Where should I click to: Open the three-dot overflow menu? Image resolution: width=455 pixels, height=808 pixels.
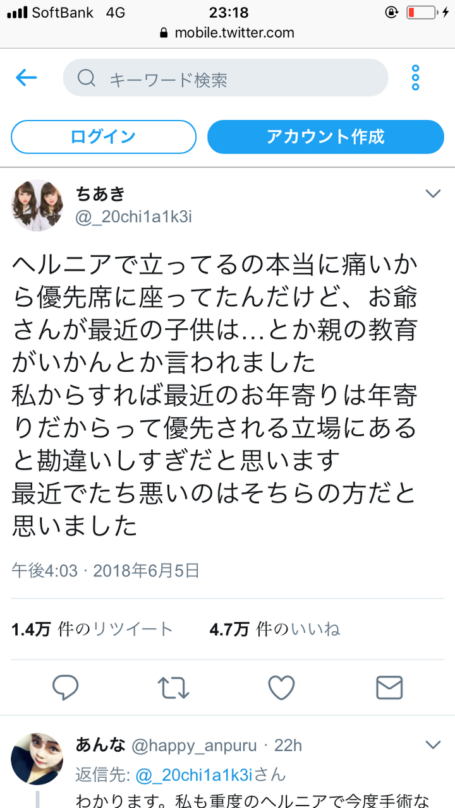(x=415, y=78)
